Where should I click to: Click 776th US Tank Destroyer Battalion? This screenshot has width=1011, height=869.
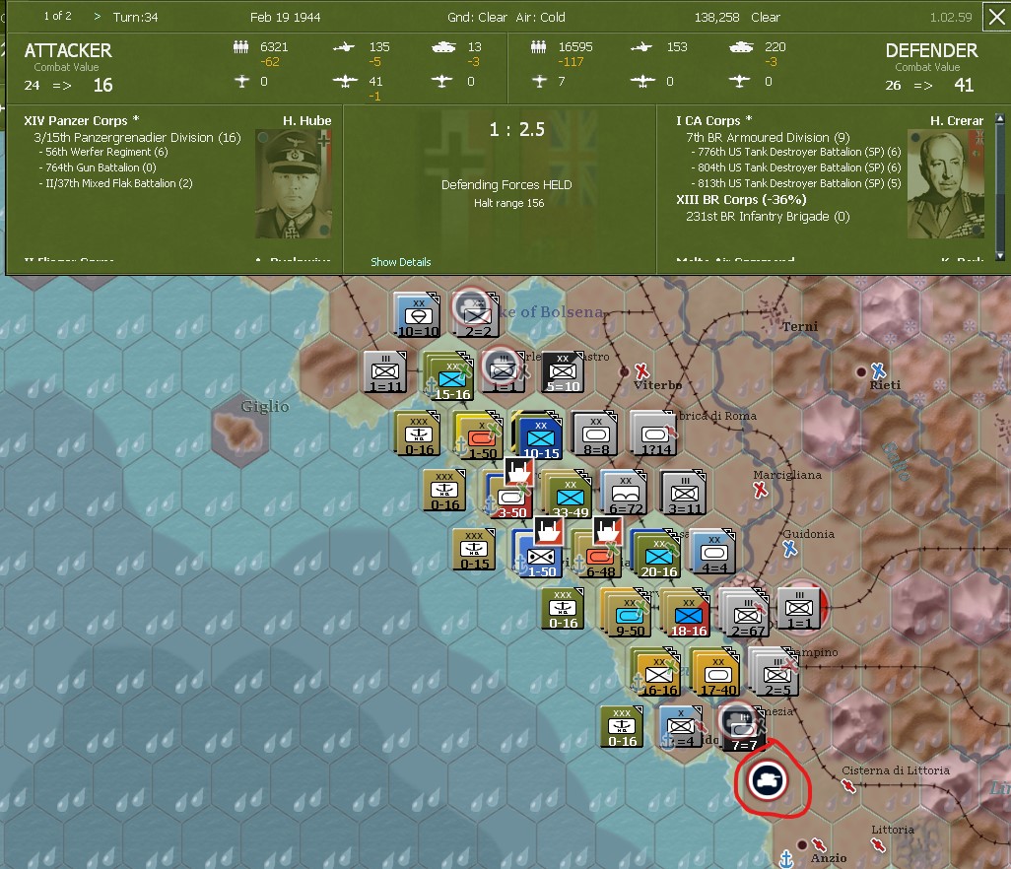[795, 152]
